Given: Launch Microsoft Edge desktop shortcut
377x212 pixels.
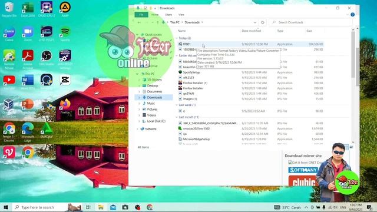Looking at the screenshot, I should [28, 132].
